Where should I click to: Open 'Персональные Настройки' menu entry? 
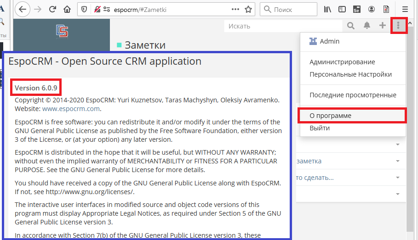pyautogui.click(x=350, y=74)
